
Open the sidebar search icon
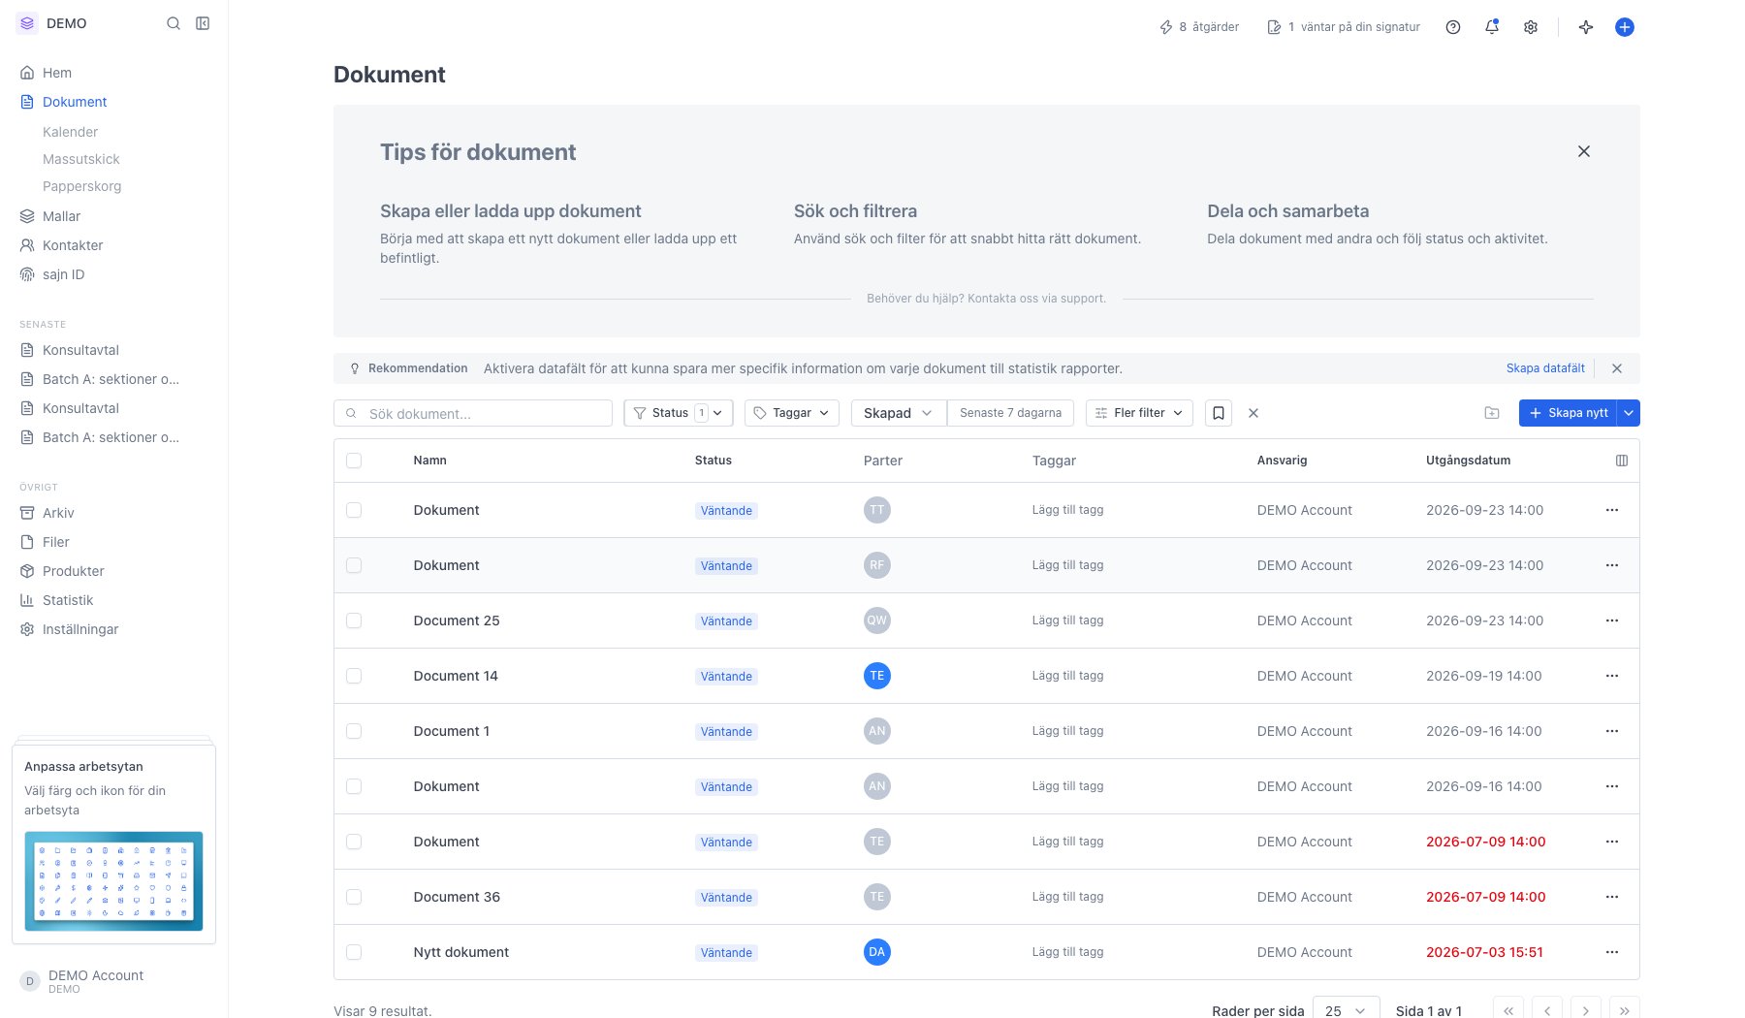(174, 23)
